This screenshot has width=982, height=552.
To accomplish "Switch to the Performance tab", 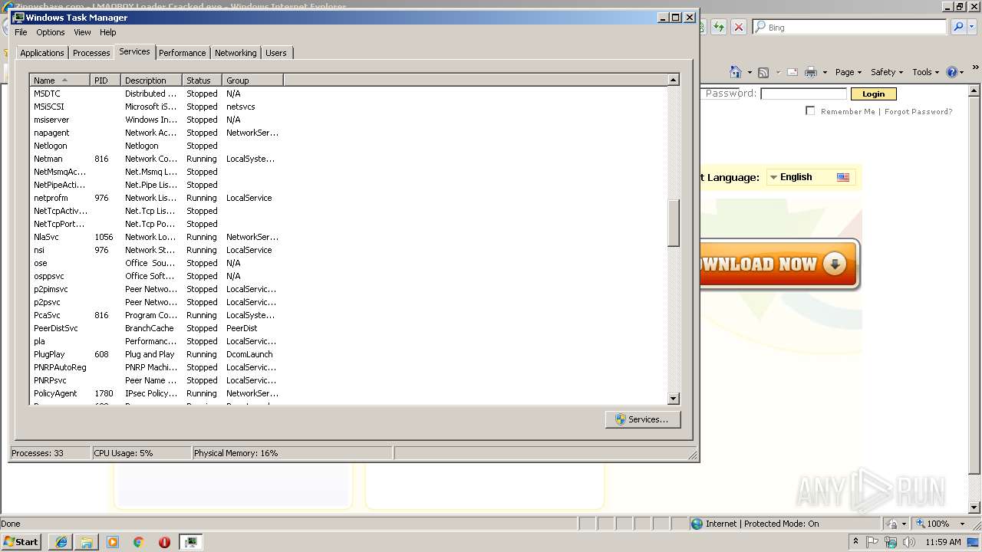I will coord(183,53).
